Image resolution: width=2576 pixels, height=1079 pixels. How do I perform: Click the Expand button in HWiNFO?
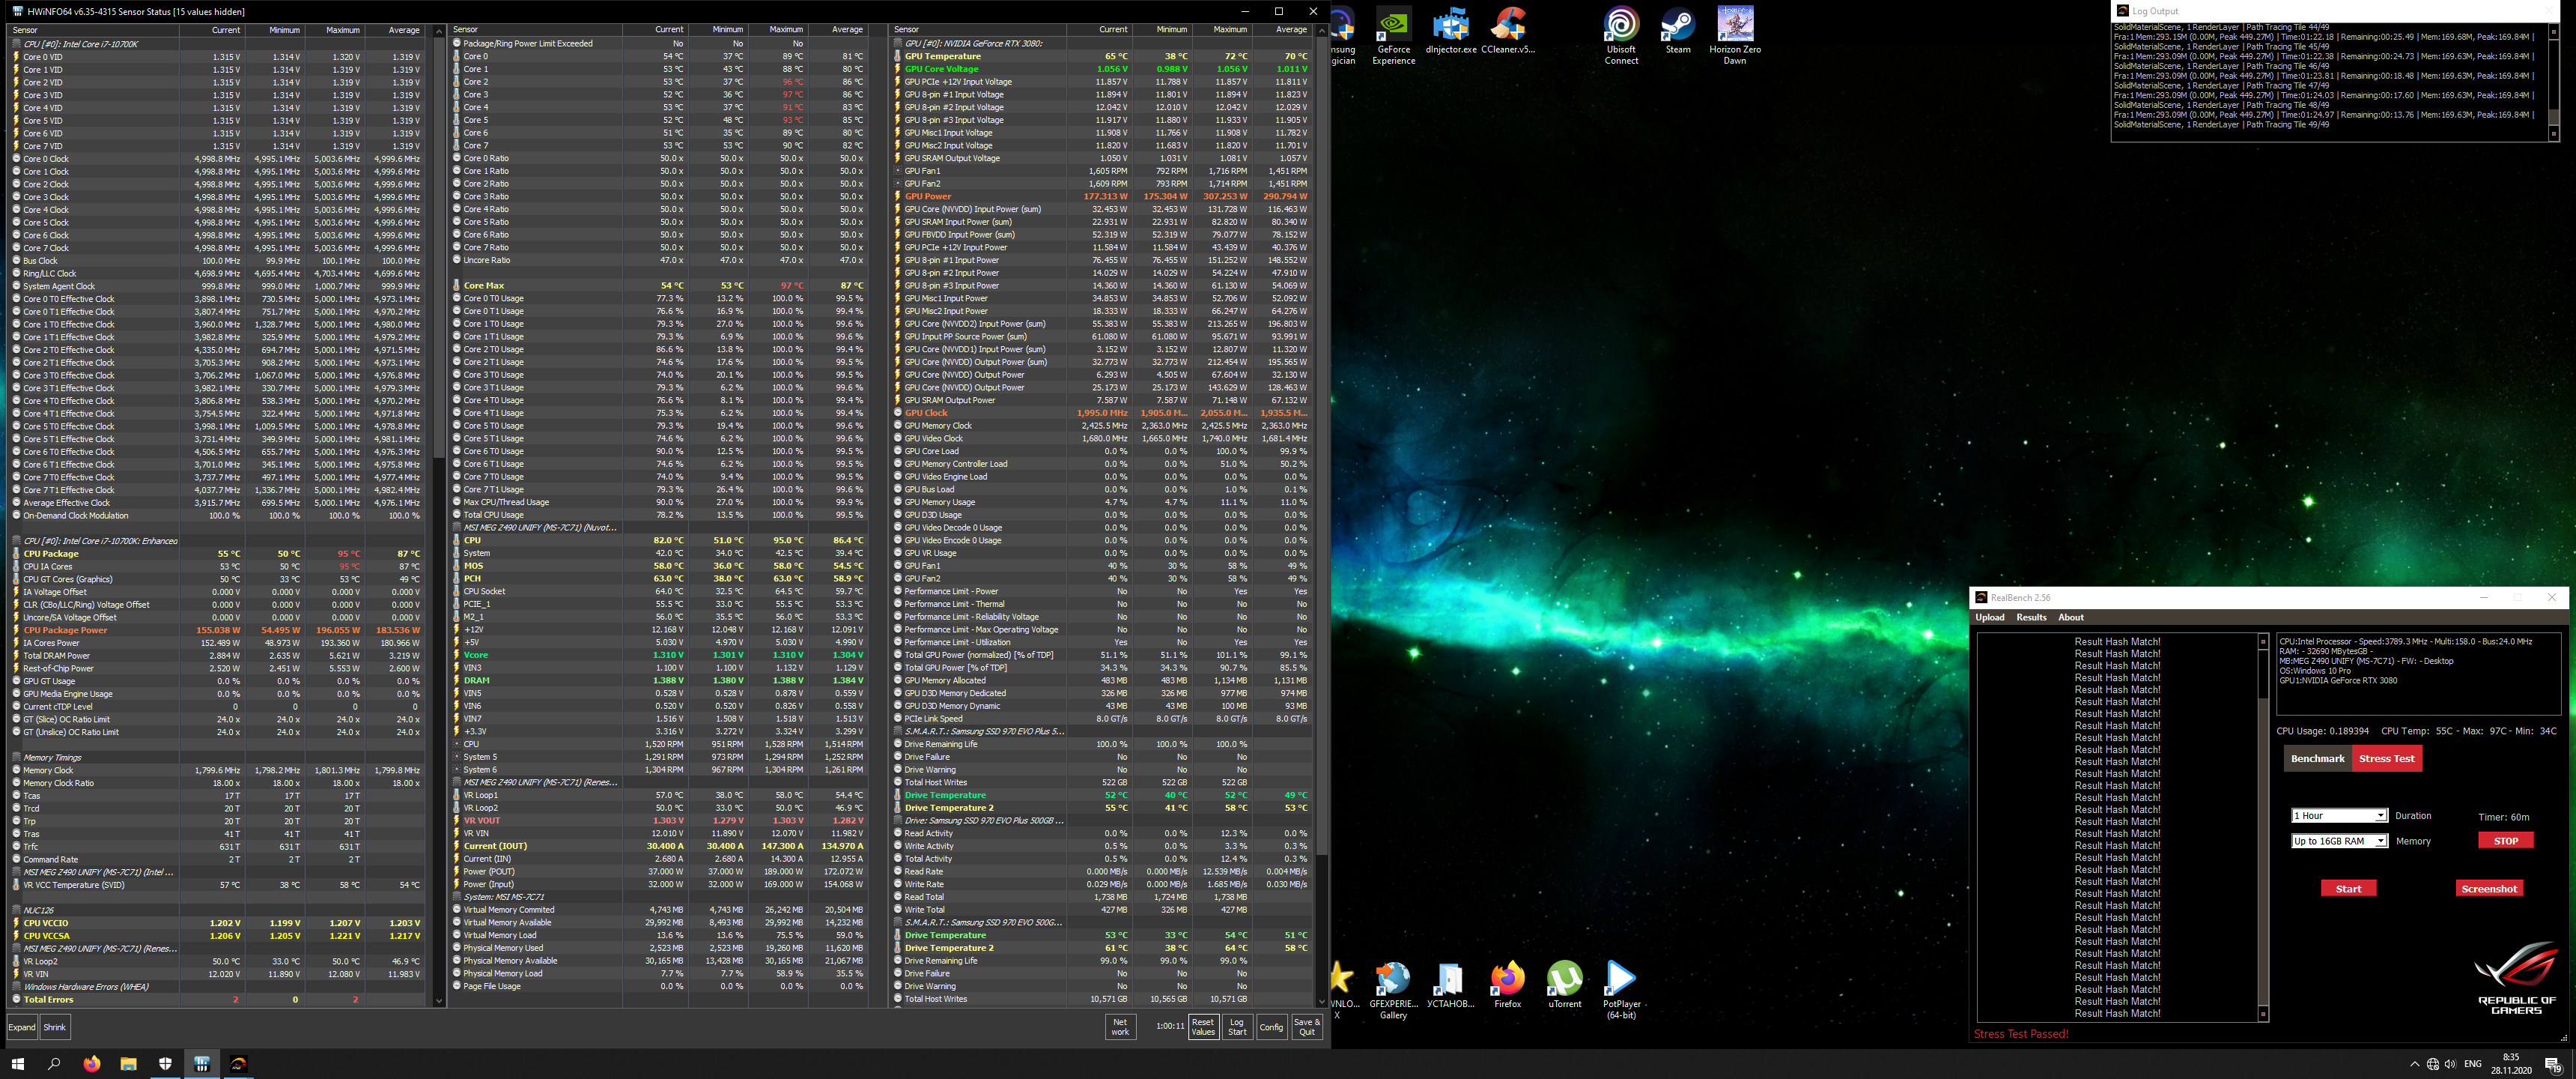pyautogui.click(x=22, y=1027)
